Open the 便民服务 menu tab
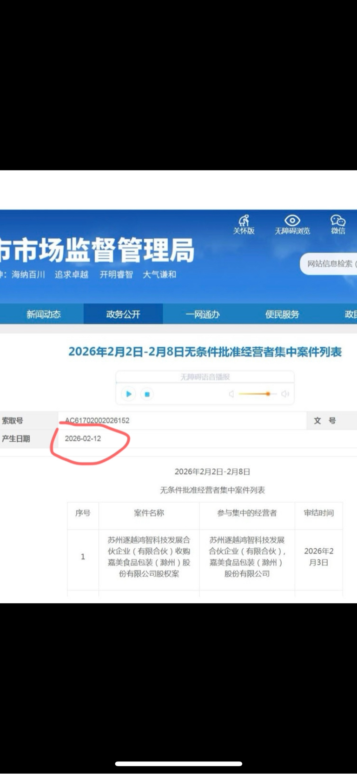Viewport: 357px width, 774px height. 282,315
